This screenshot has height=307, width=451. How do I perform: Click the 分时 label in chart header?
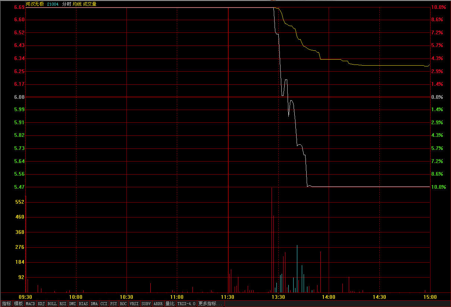[x=66, y=4]
